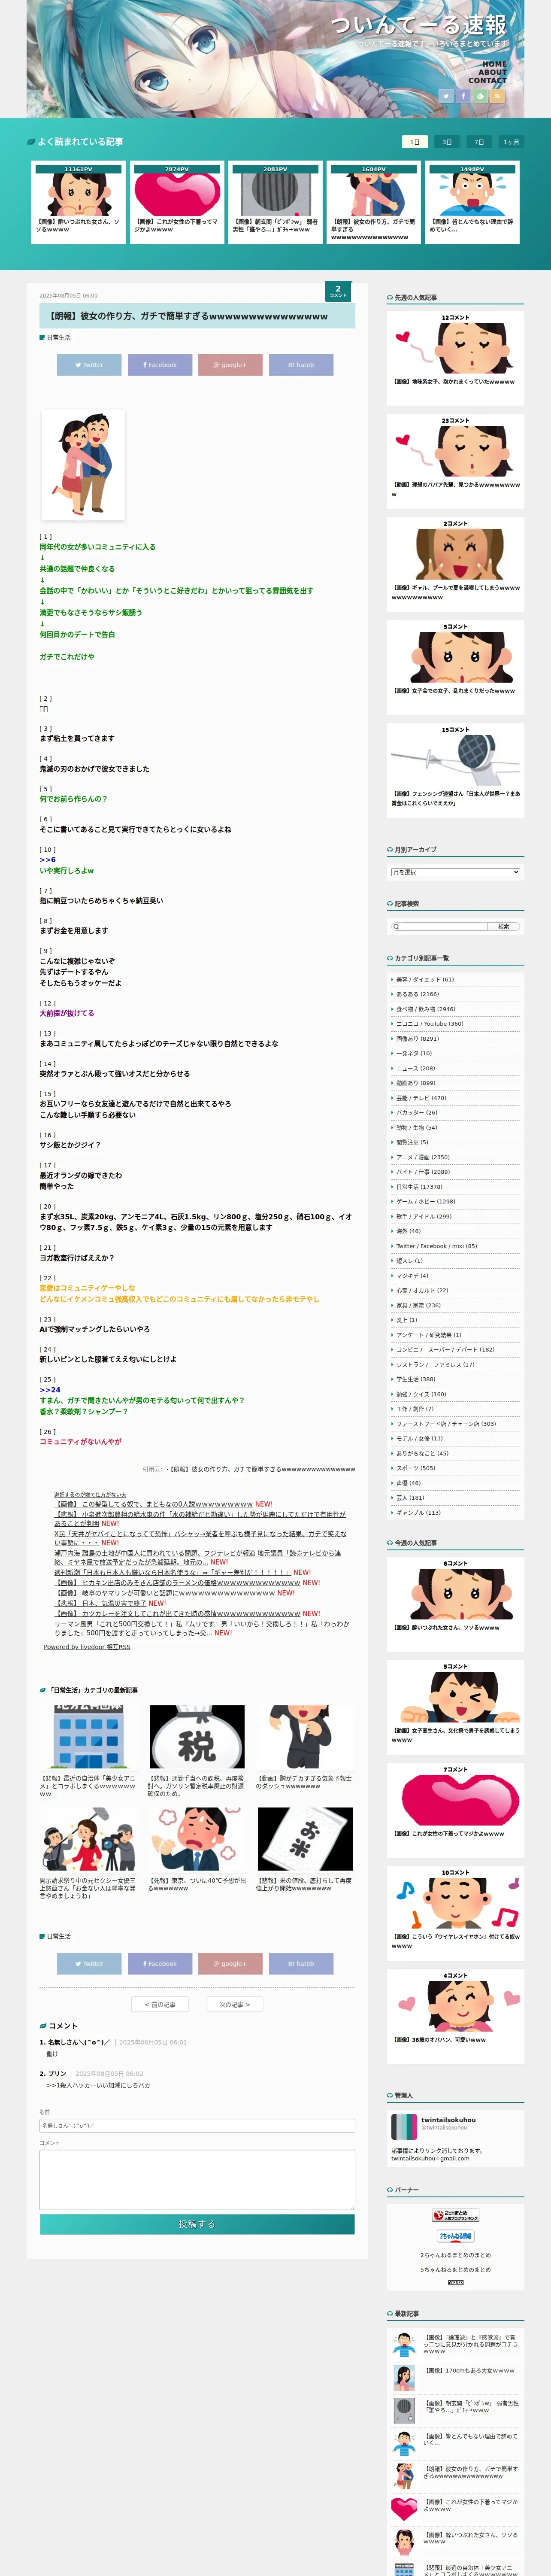Click hatebu bookmark button under article title

301,365
